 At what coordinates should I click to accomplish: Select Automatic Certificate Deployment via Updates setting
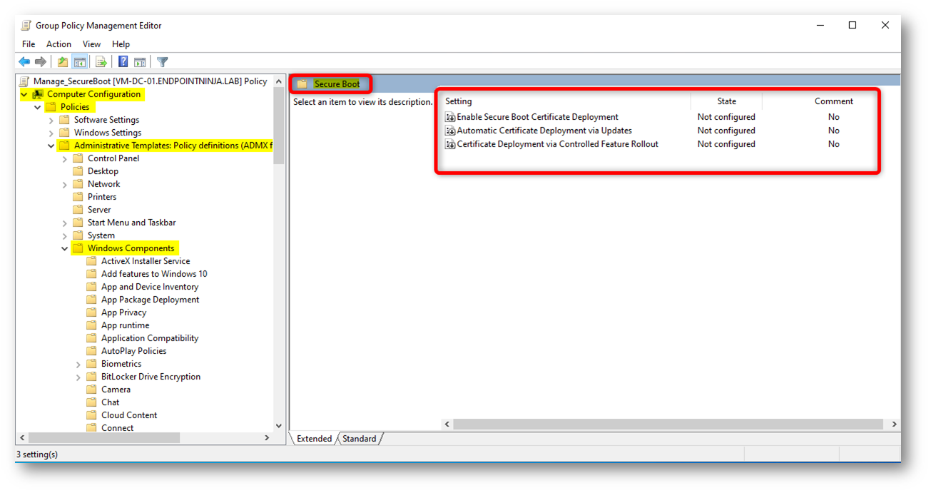pos(544,131)
